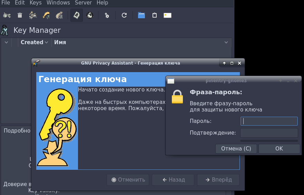Focus the Подтверждение input field
Screen dimensions: 304x195
(x=269, y=133)
